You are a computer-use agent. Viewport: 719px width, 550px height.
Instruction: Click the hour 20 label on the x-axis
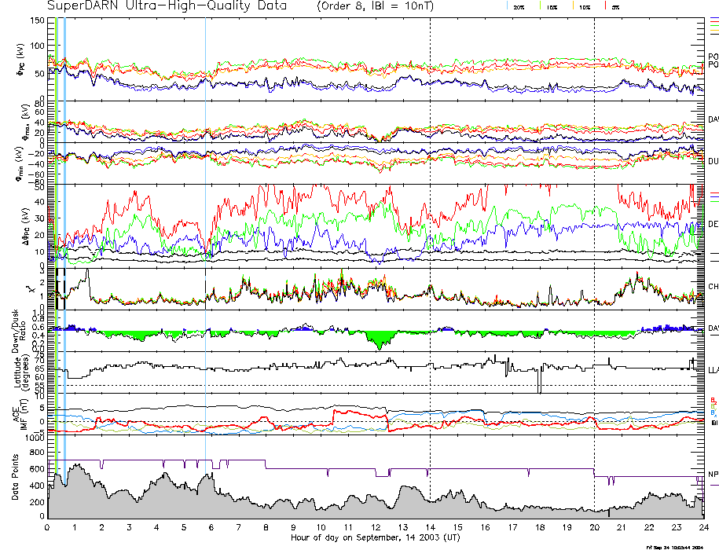click(x=594, y=527)
